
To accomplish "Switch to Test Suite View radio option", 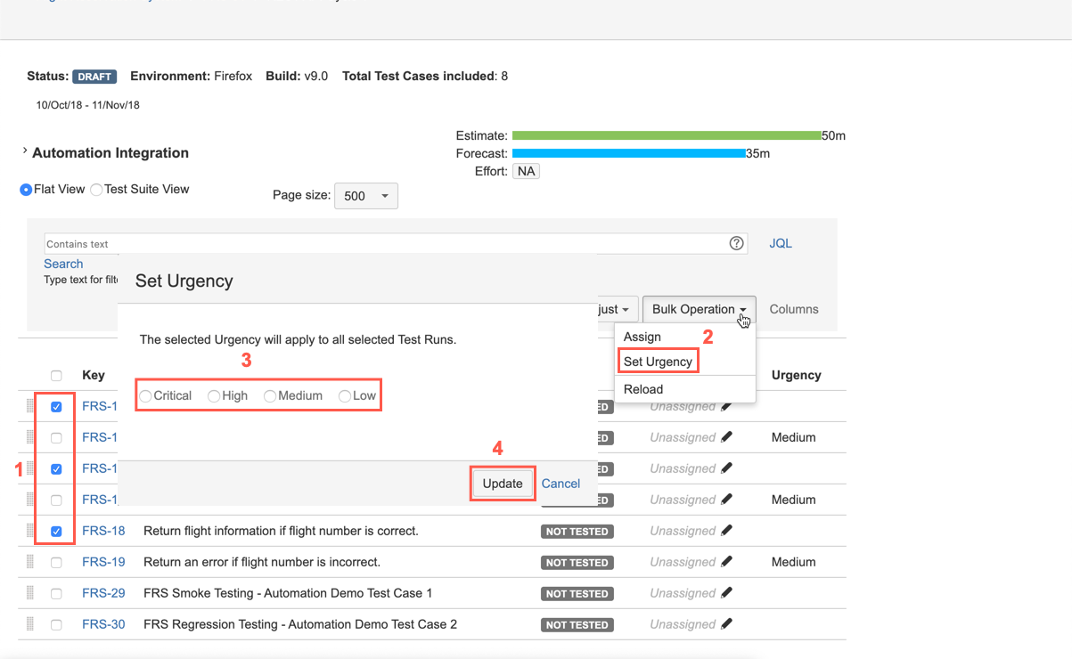I will (96, 190).
